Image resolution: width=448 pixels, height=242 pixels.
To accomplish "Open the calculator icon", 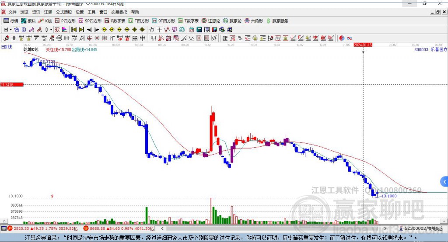I will coord(199,29).
